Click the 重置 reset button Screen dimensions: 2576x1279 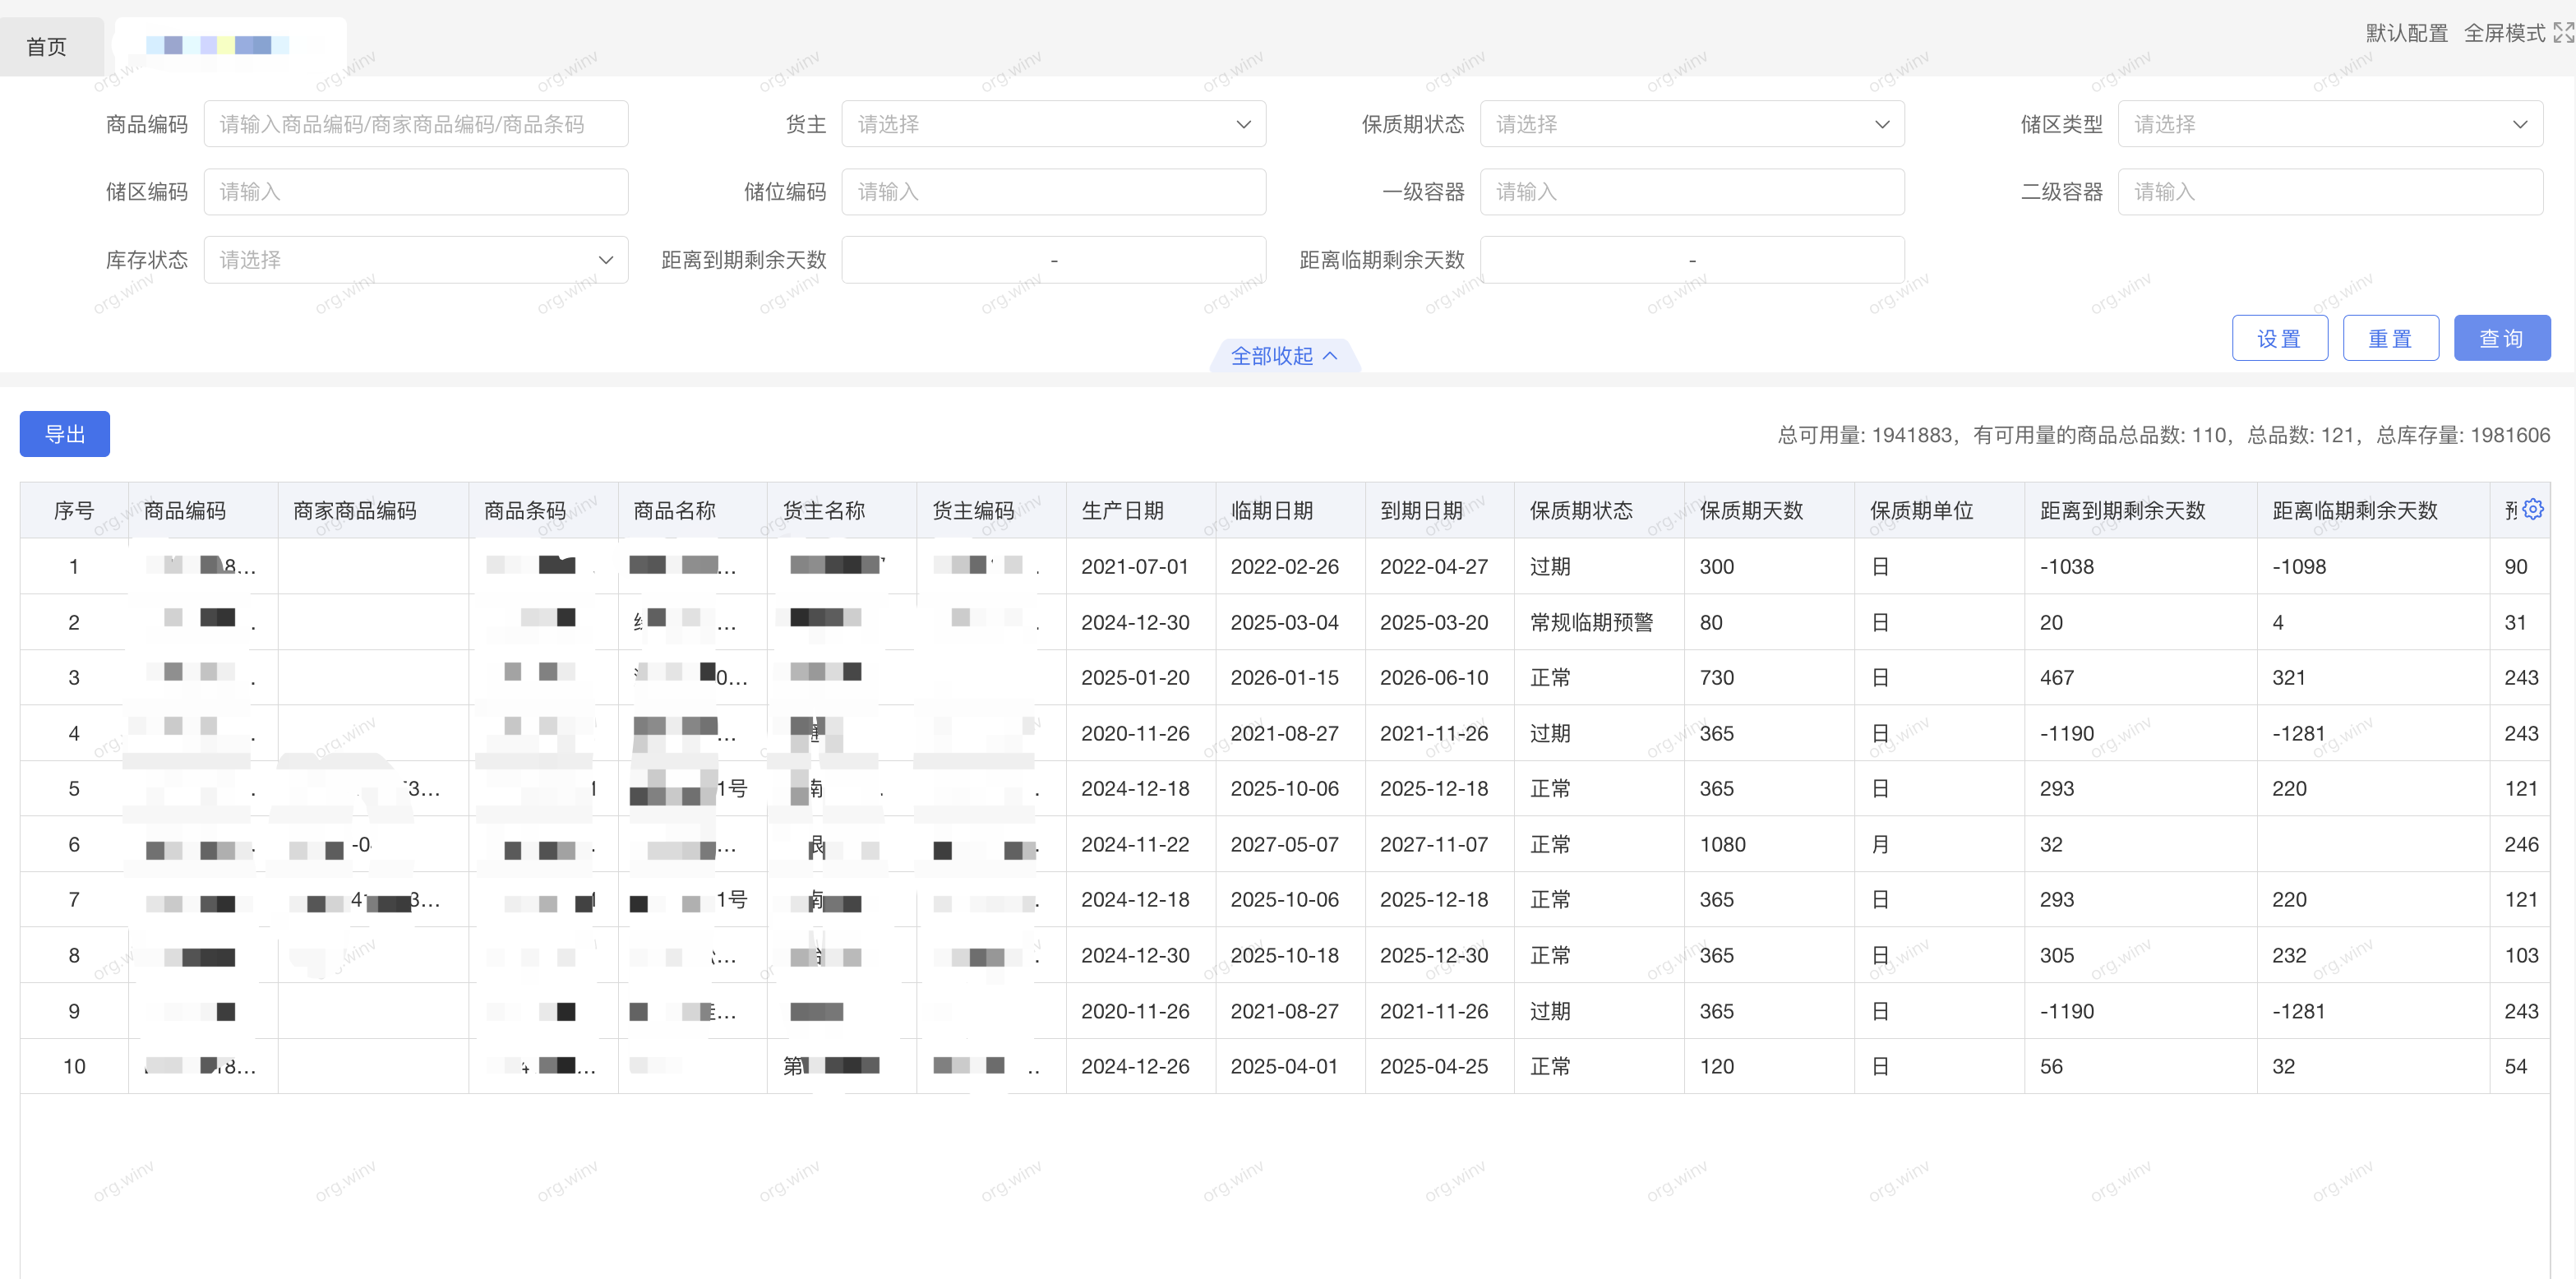[2391, 337]
